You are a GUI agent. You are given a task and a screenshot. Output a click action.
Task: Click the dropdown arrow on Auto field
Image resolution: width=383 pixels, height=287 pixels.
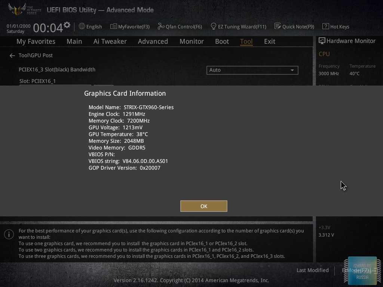(x=292, y=70)
